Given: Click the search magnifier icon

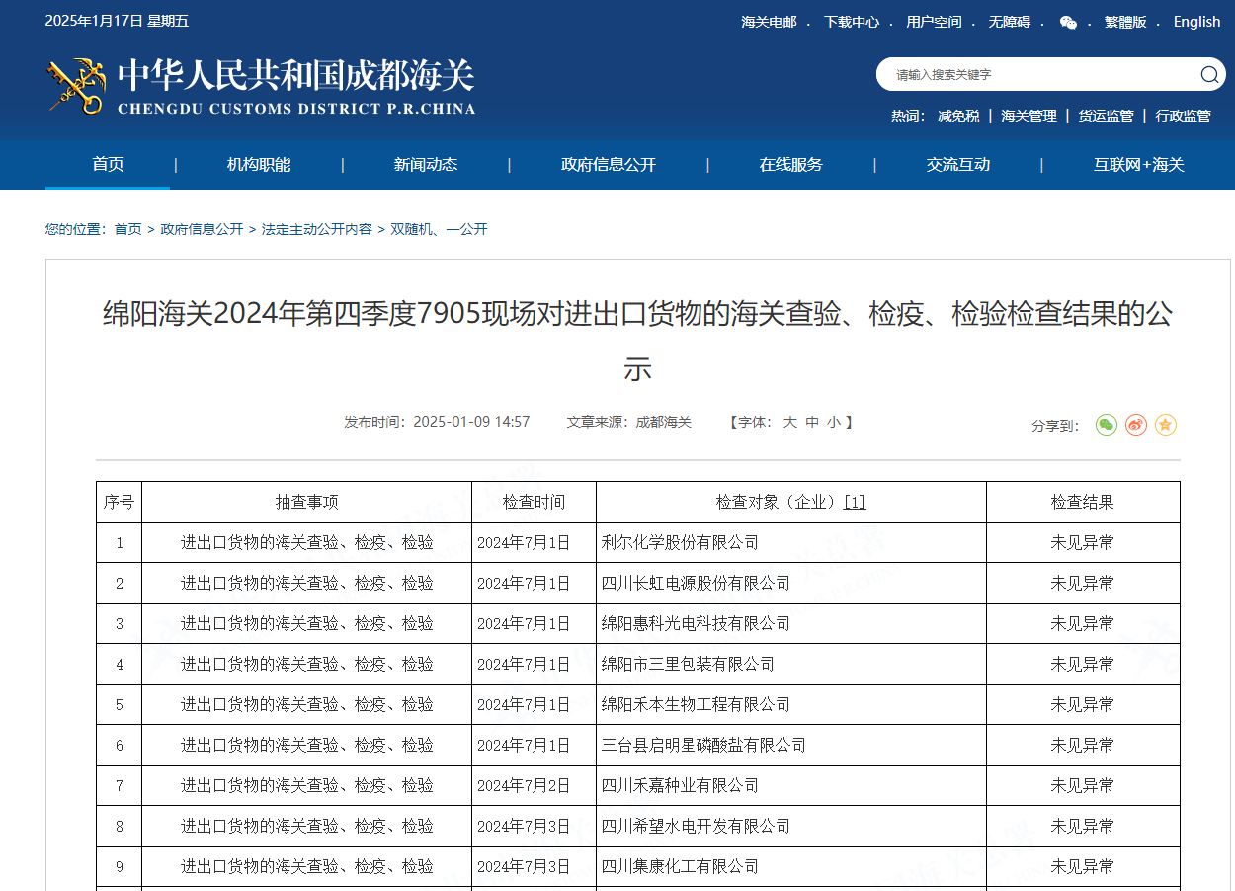Looking at the screenshot, I should [x=1209, y=75].
